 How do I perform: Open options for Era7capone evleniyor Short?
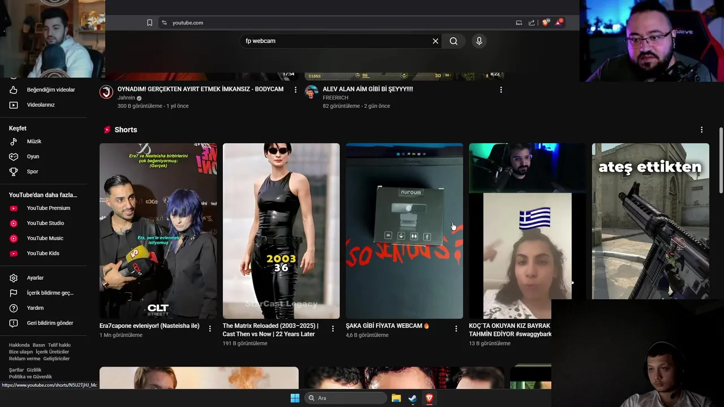[210, 328]
